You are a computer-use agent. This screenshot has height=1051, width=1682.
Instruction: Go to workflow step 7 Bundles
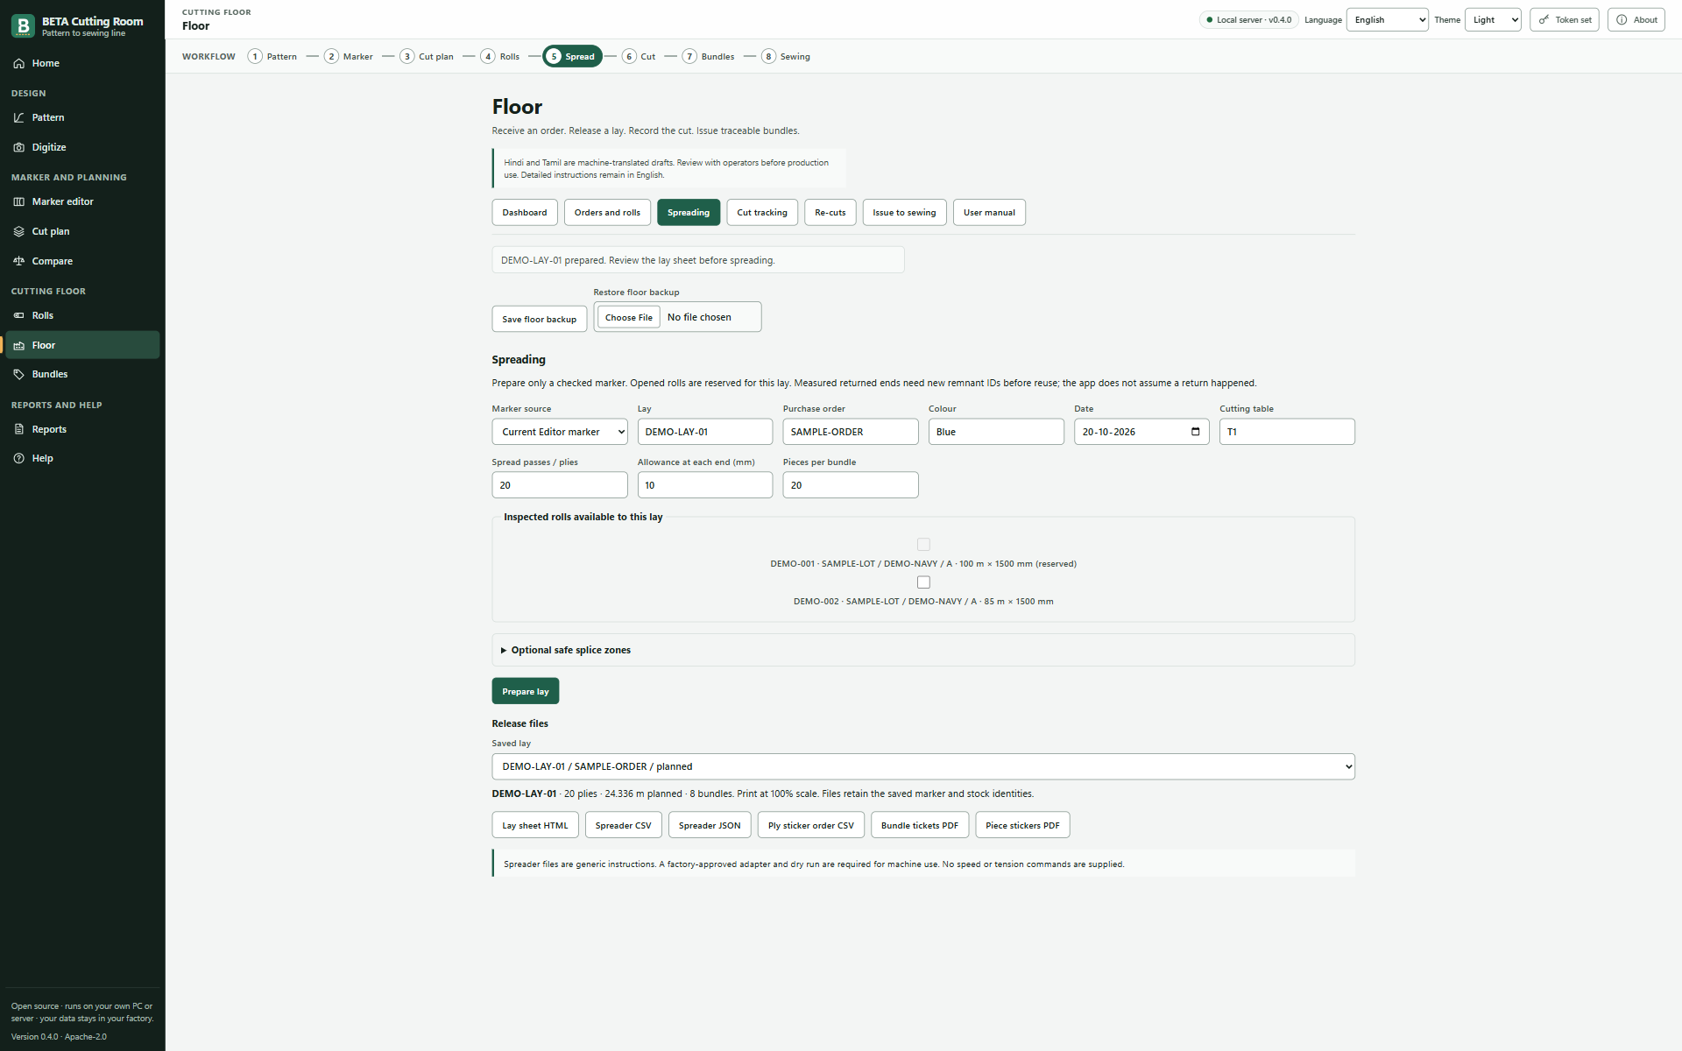(708, 56)
